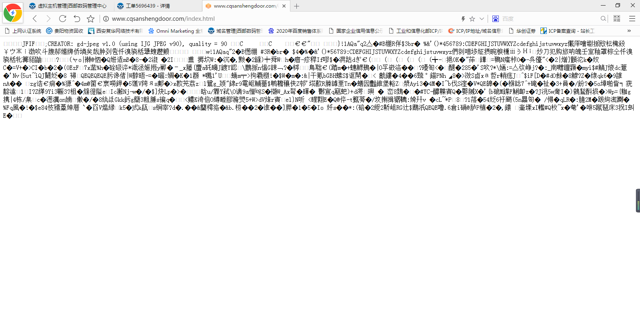Expand the bookmarks overflow chevron
640x321 pixels.
629,31
